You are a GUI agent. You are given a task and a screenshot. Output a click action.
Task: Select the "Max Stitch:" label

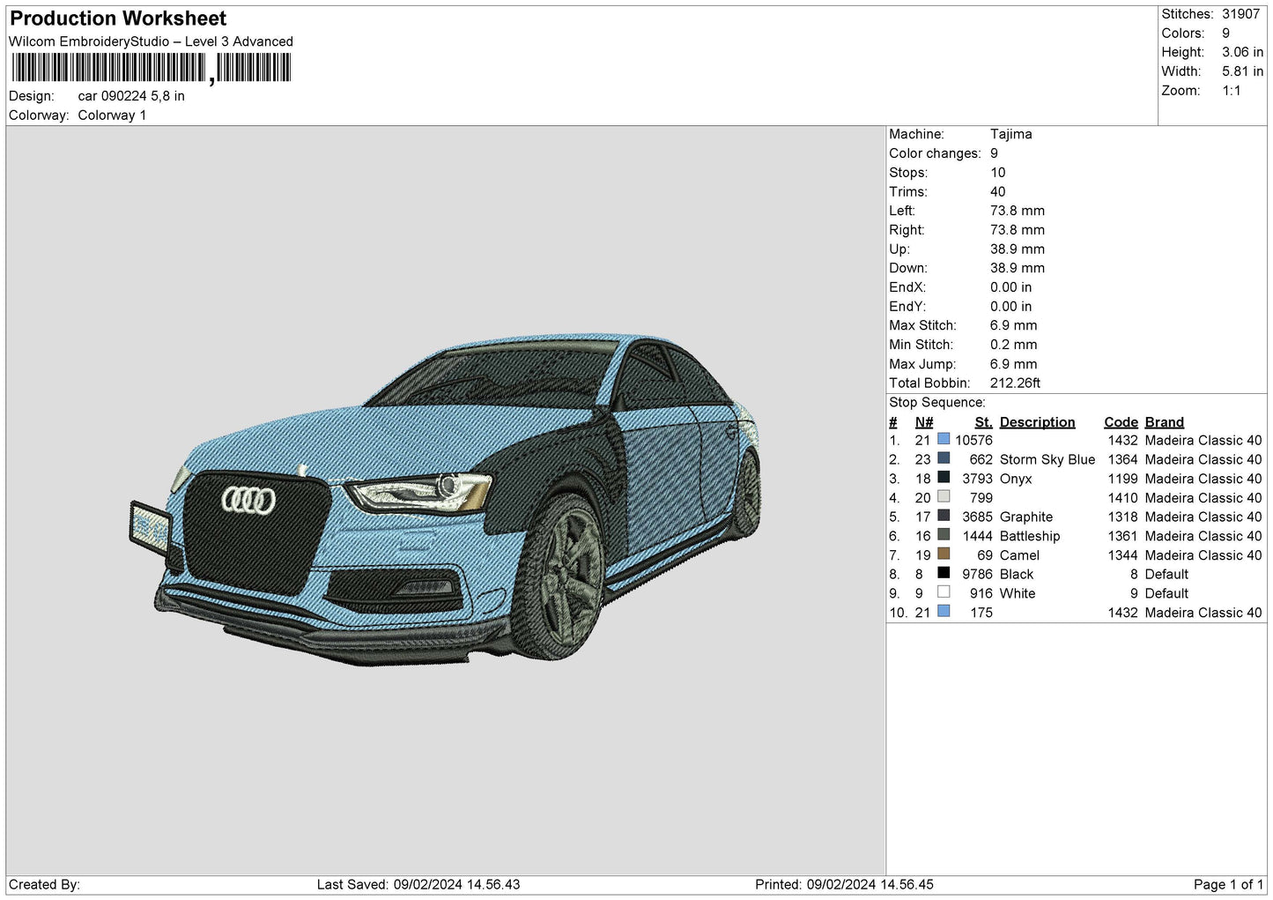click(x=922, y=325)
